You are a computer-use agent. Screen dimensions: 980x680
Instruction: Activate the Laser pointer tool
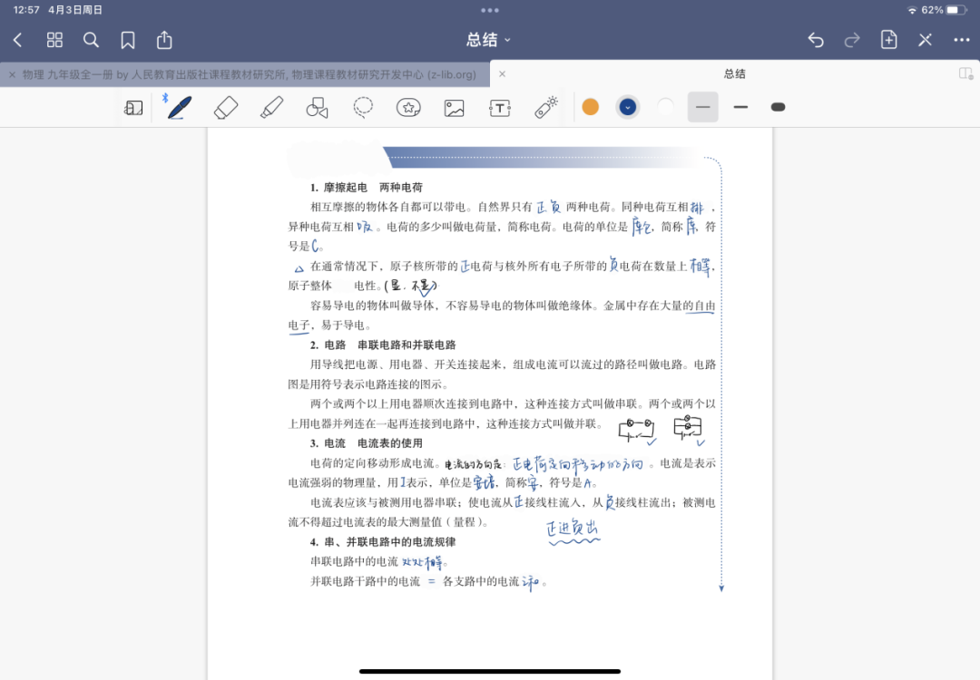coord(545,108)
